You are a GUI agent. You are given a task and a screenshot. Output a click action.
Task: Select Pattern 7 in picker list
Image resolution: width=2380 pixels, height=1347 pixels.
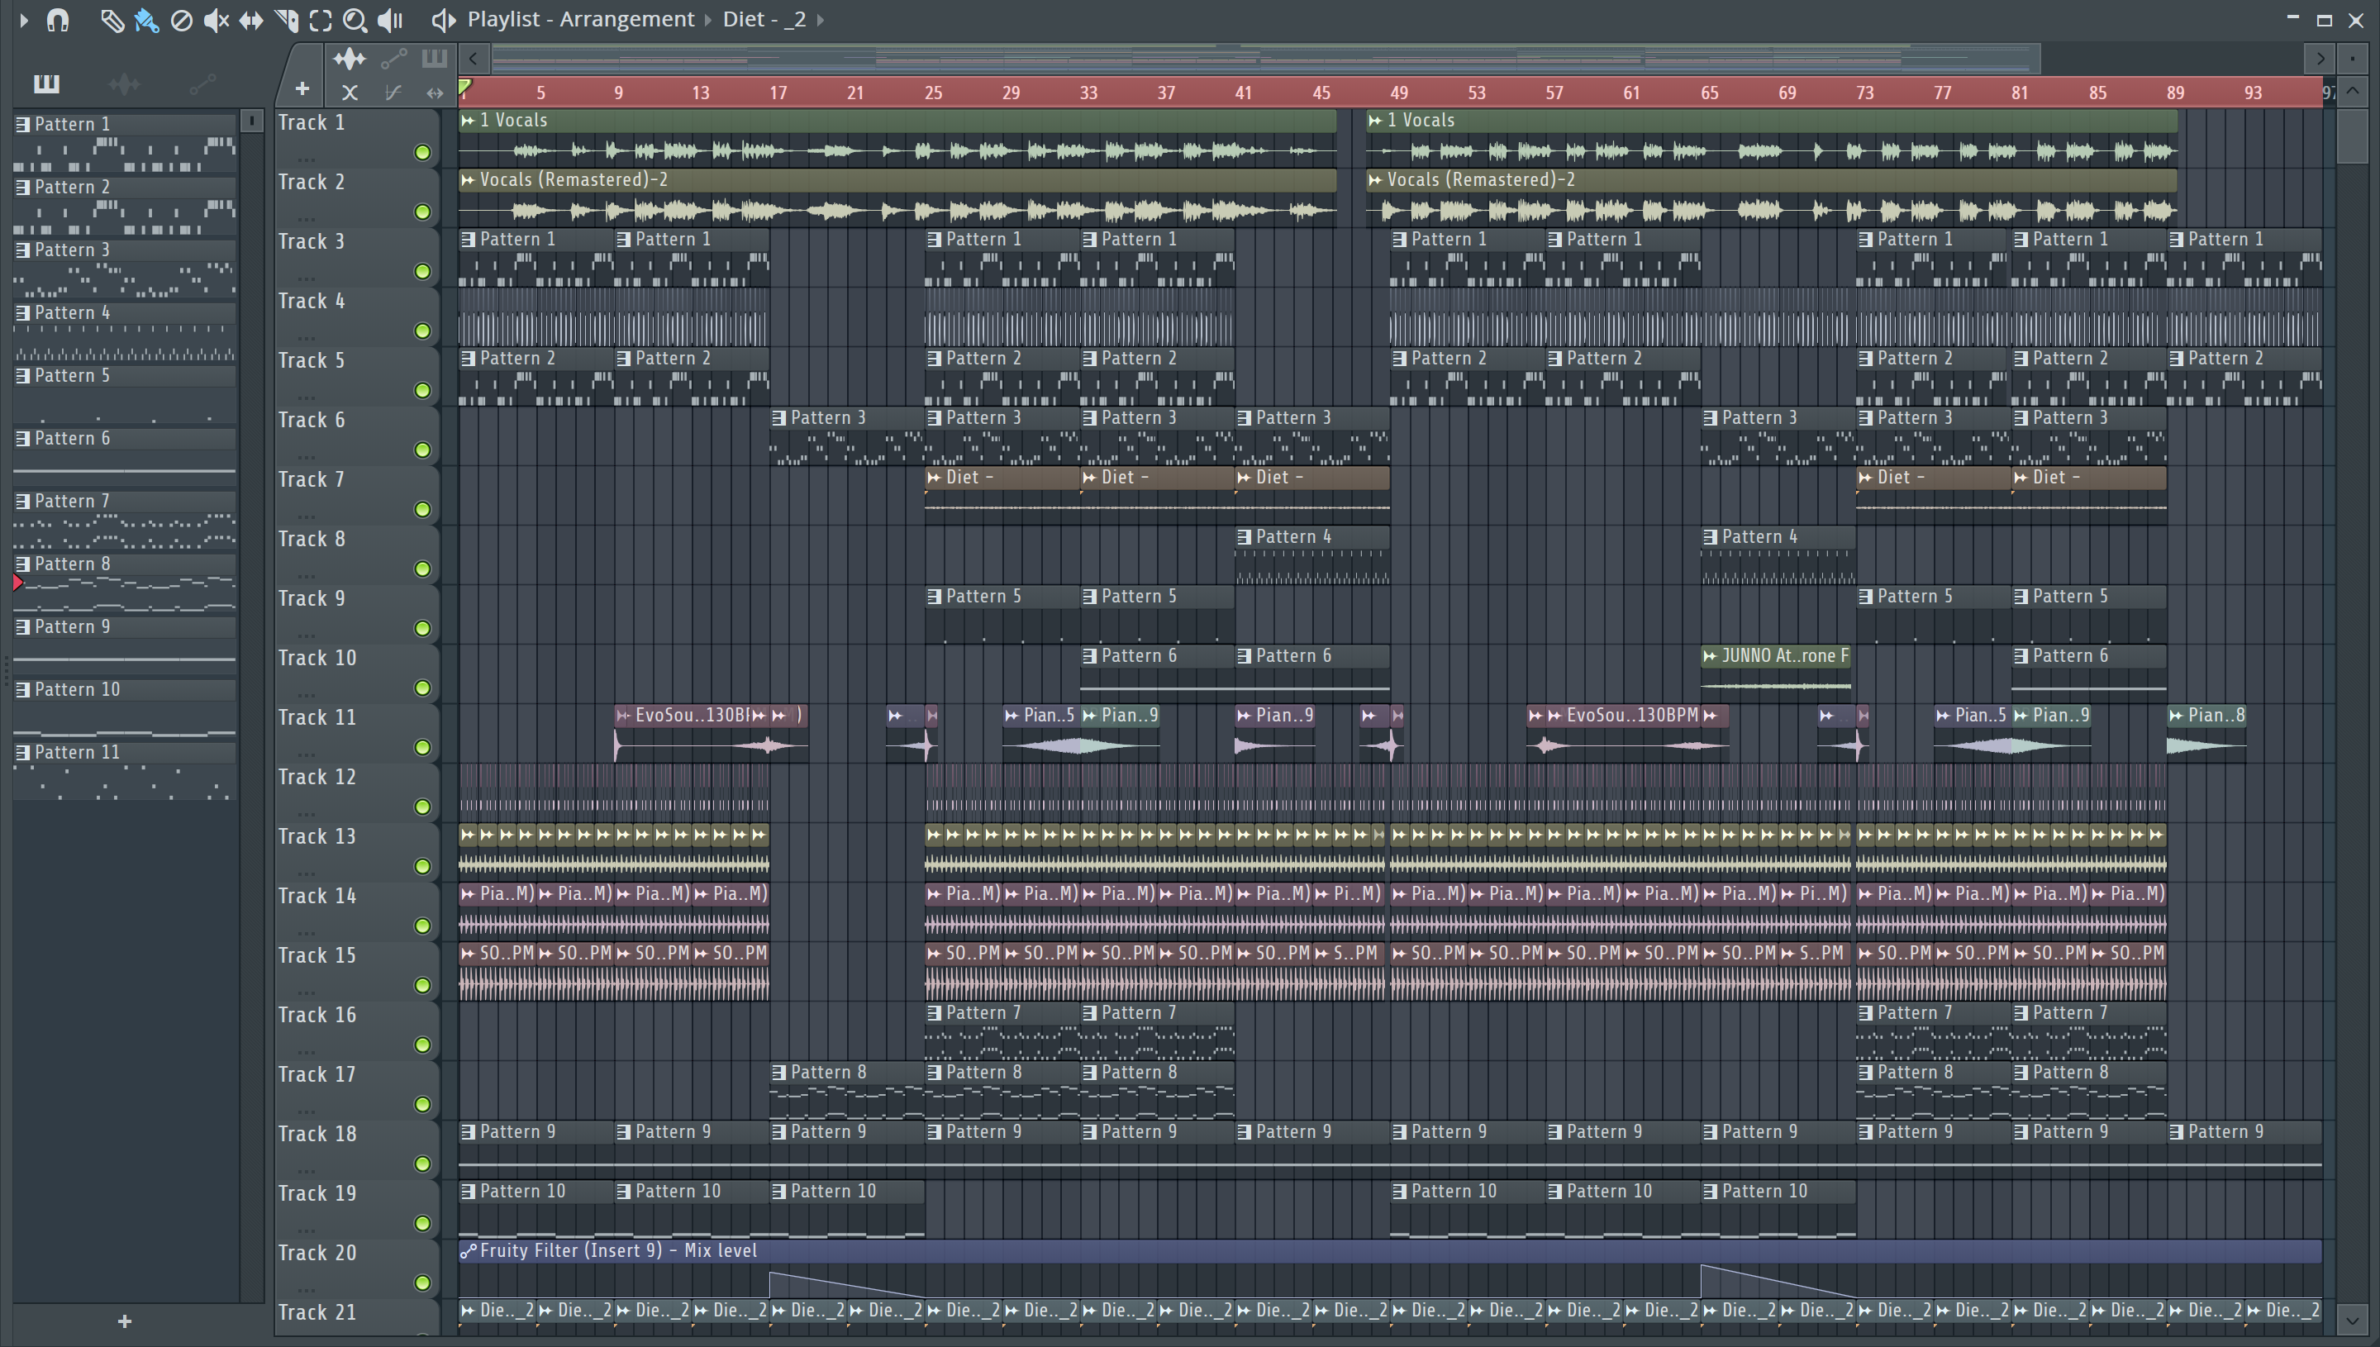click(x=125, y=502)
